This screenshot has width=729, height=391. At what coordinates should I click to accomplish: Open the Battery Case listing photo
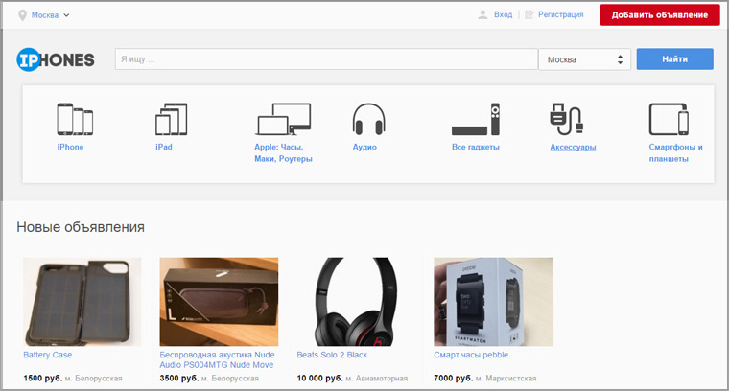click(x=82, y=302)
